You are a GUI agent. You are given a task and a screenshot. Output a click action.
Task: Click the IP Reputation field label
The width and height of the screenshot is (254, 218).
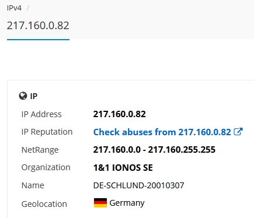(x=47, y=132)
